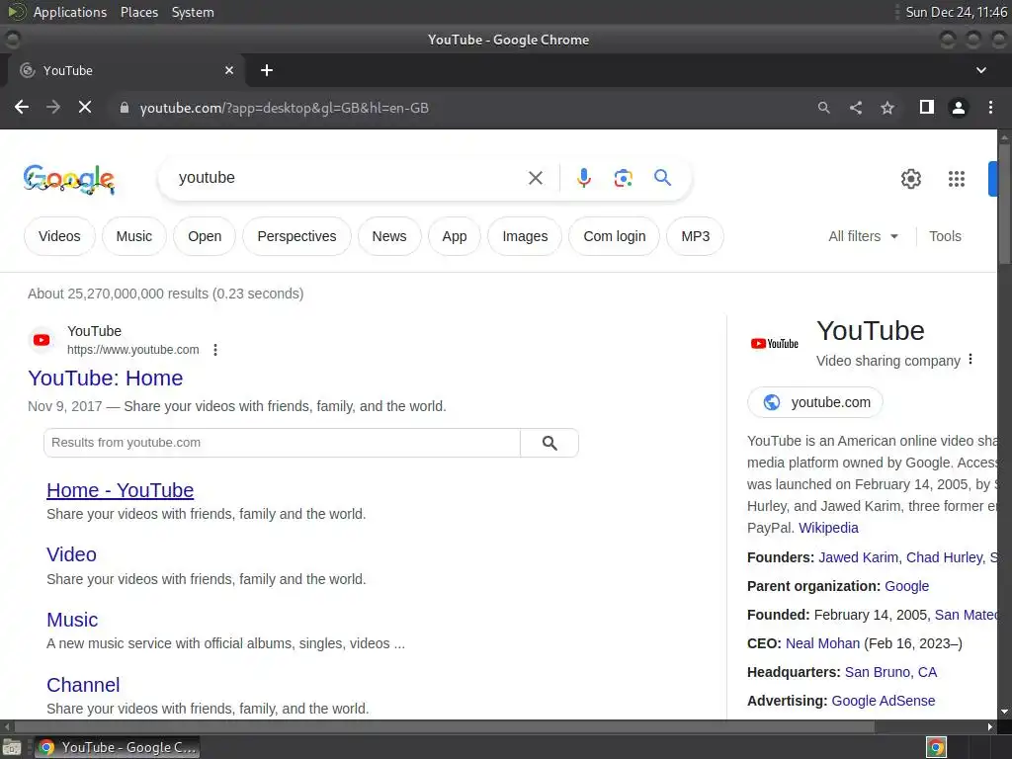Select the Music filter chip
This screenshot has width=1012, height=759.
coord(134,236)
